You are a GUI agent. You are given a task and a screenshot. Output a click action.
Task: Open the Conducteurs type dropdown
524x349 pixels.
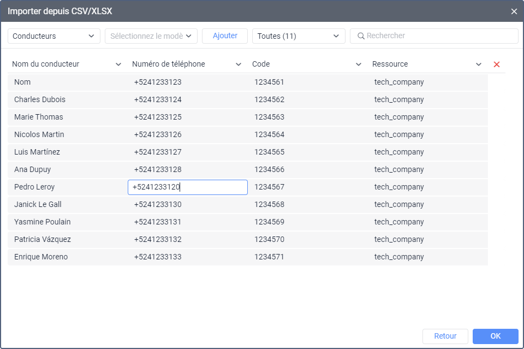(54, 36)
